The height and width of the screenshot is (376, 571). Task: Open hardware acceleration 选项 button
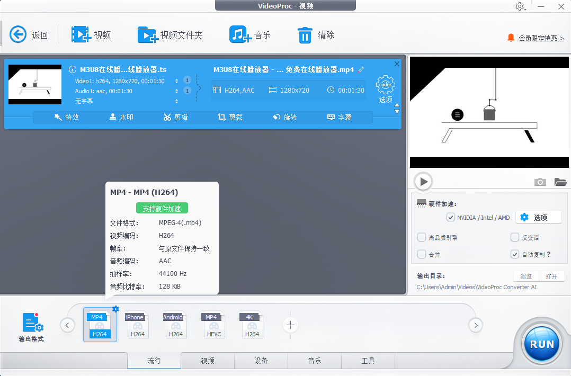click(x=539, y=217)
